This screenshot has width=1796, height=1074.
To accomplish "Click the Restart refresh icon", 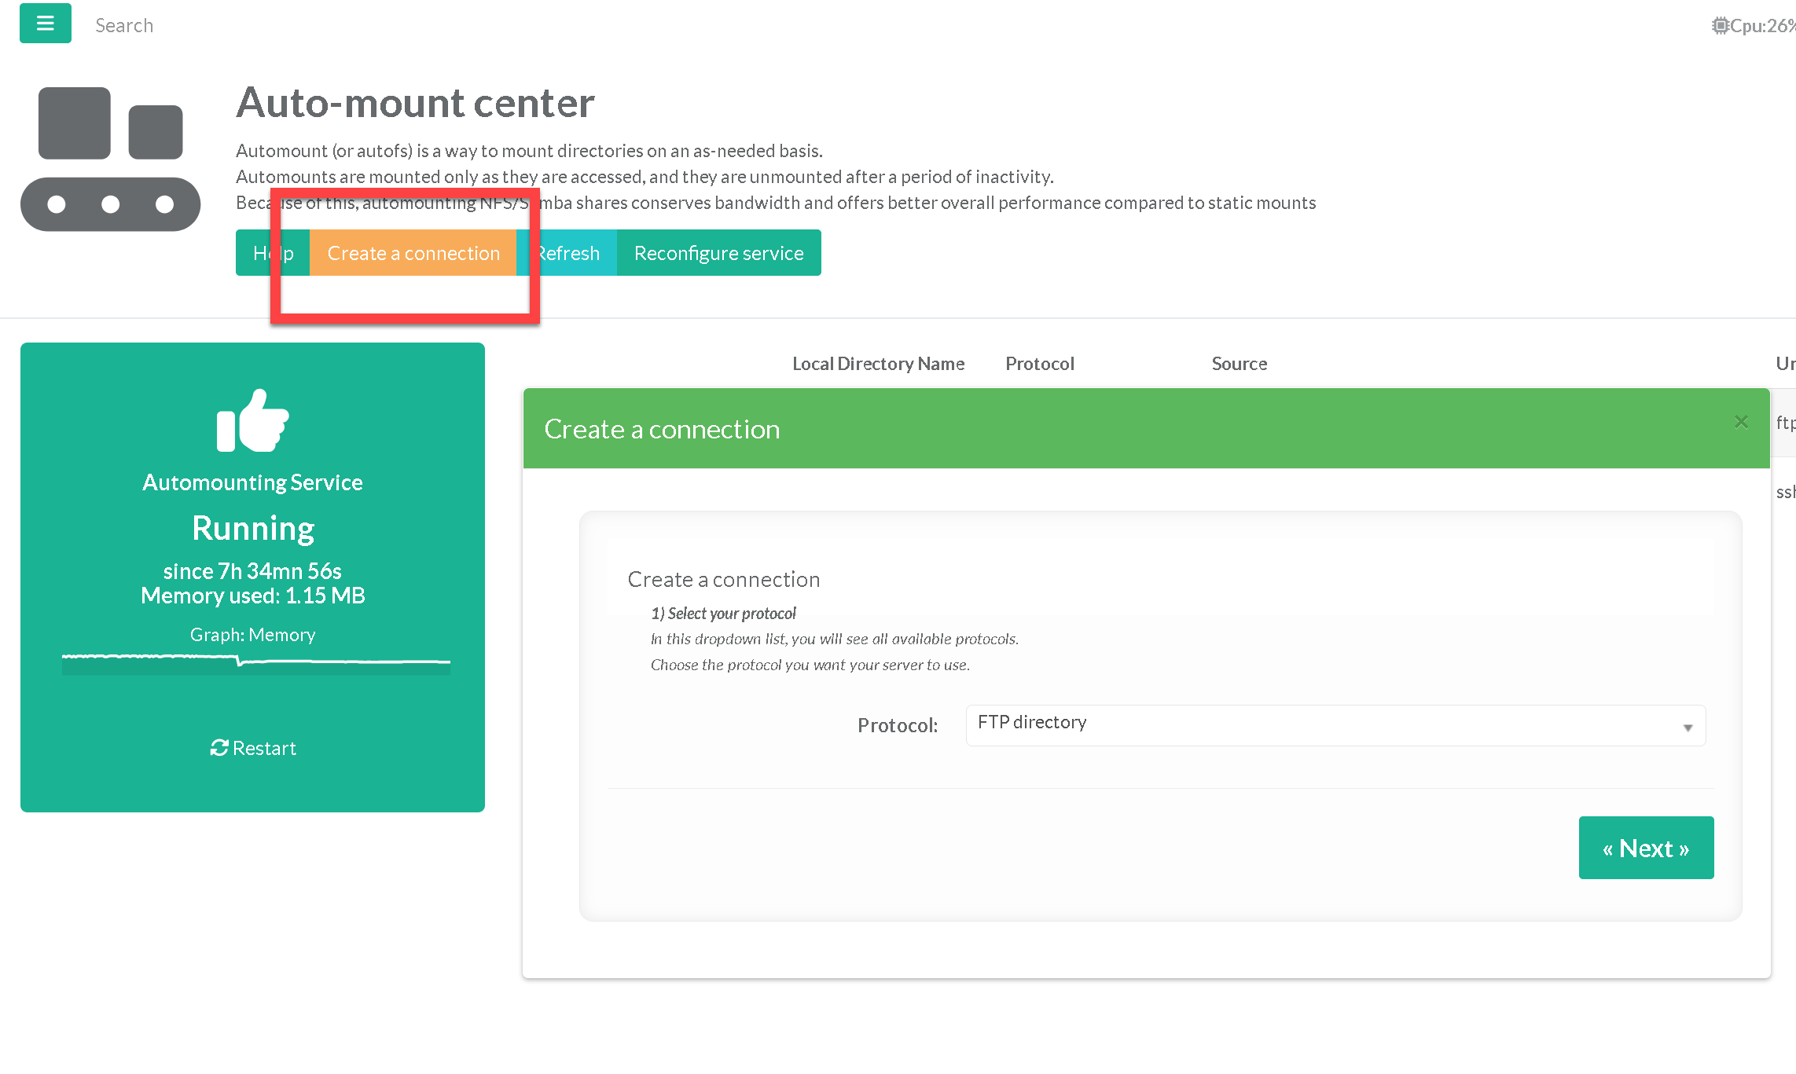I will coord(219,748).
